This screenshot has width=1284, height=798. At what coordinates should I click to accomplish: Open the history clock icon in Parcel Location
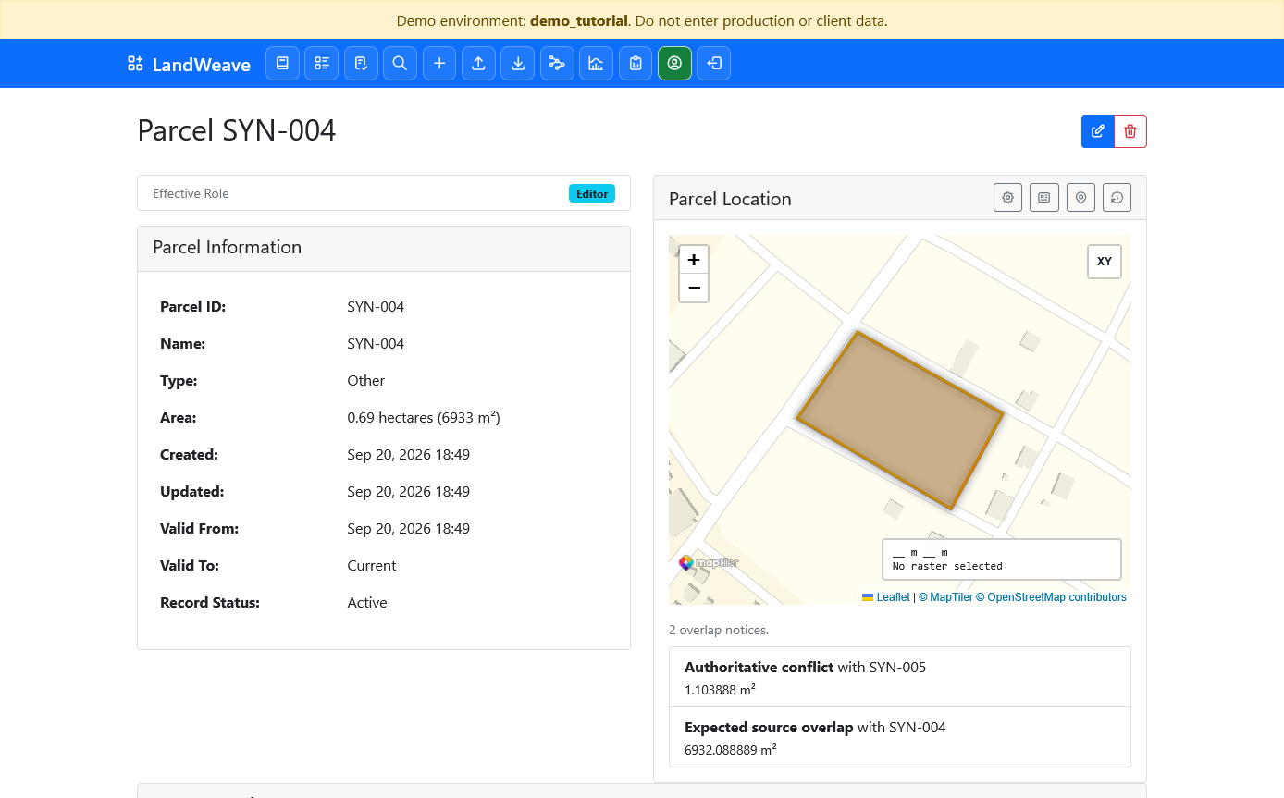tap(1117, 197)
